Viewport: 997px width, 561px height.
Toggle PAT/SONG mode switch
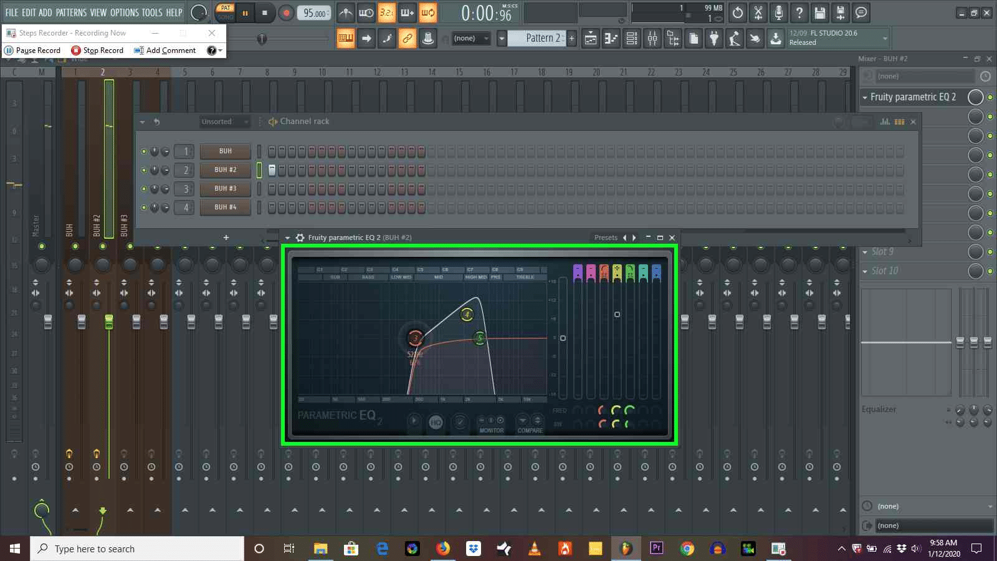click(x=226, y=12)
